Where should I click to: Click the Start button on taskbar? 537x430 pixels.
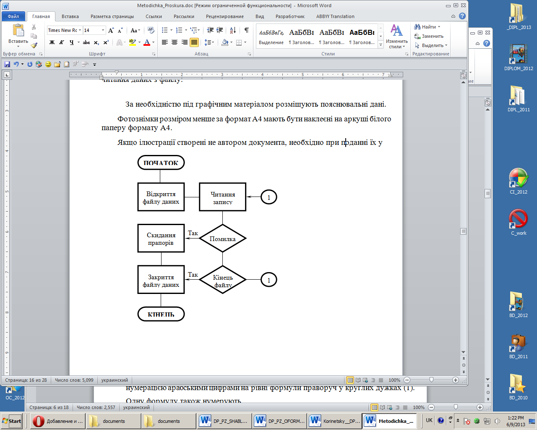click(11, 421)
